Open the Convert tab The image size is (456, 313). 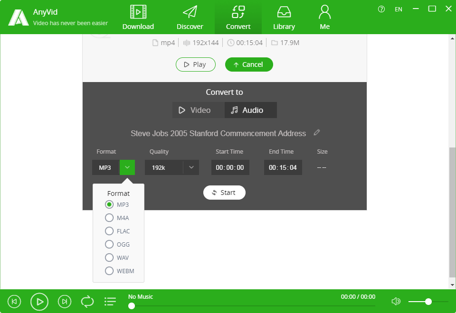tap(238, 18)
